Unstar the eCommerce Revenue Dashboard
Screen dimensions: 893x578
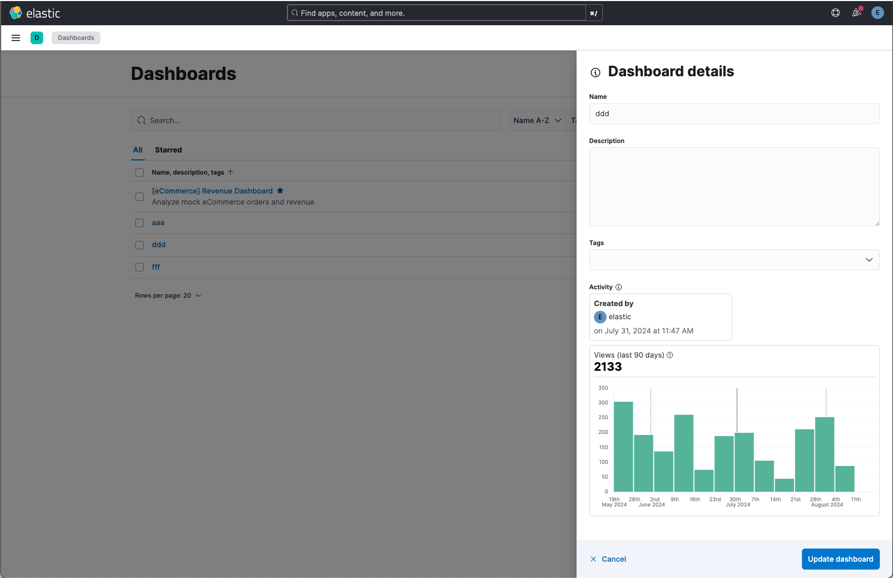[280, 190]
